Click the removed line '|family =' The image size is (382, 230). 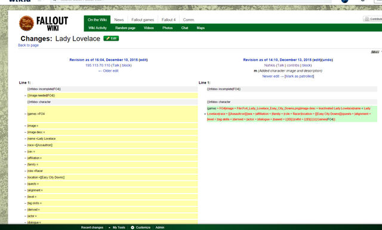(x=112, y=164)
